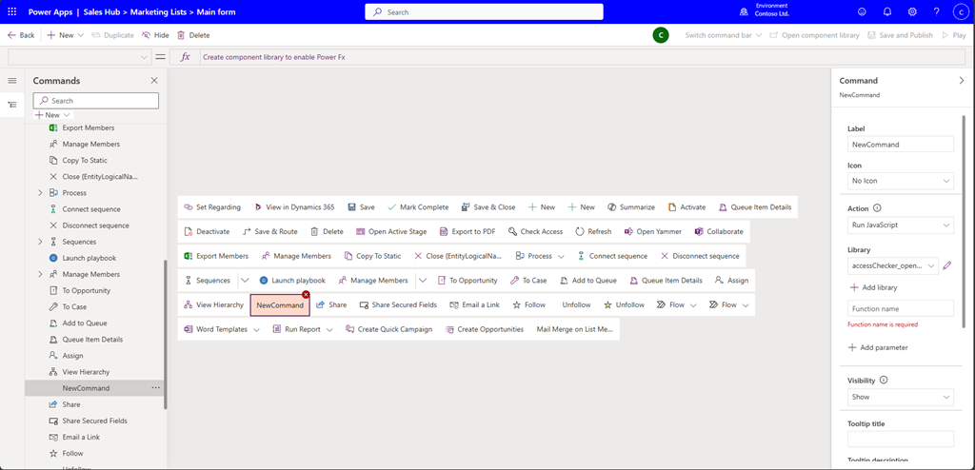Click Create Opportunities command

point(485,329)
